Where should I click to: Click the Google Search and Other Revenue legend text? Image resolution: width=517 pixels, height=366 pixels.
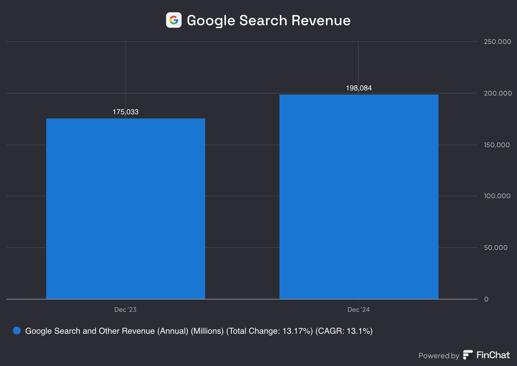click(199, 331)
